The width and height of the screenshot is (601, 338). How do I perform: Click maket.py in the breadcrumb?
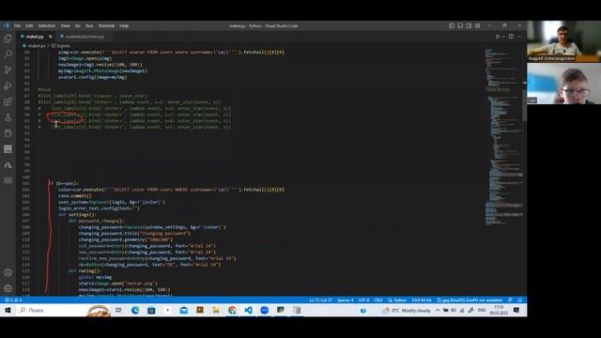point(37,46)
